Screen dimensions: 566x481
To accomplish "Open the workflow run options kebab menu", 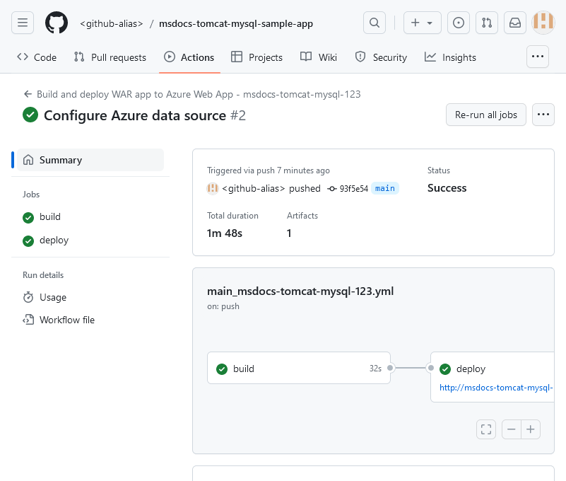I will tap(543, 115).
